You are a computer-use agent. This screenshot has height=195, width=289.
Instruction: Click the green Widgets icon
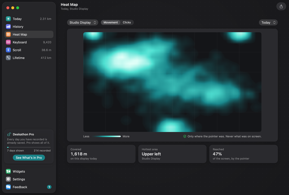coord(8,171)
